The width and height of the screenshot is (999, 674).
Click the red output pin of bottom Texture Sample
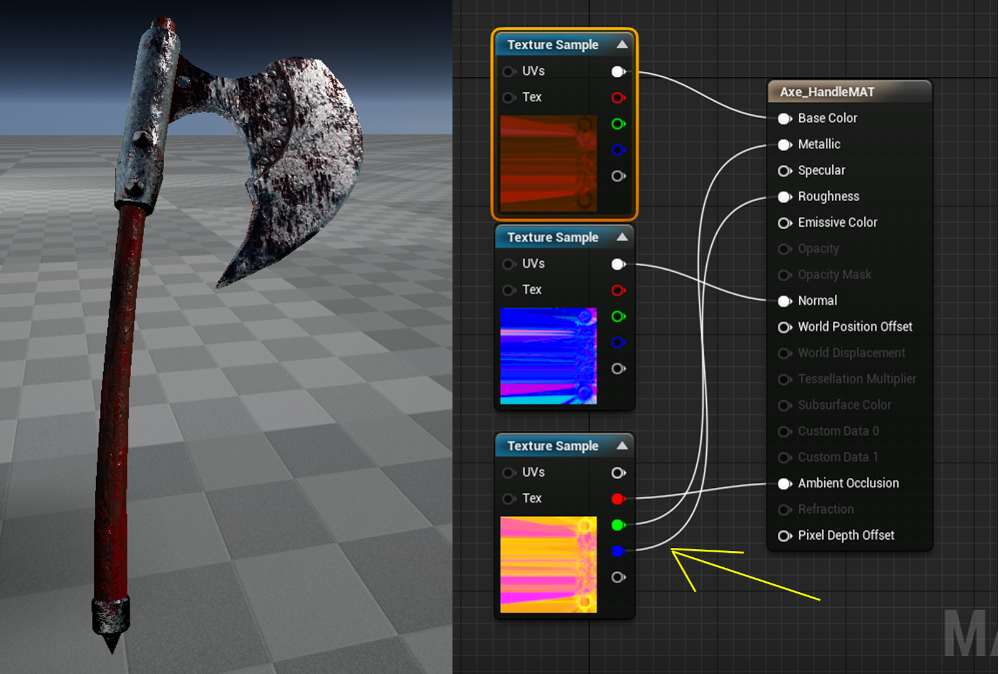click(618, 498)
